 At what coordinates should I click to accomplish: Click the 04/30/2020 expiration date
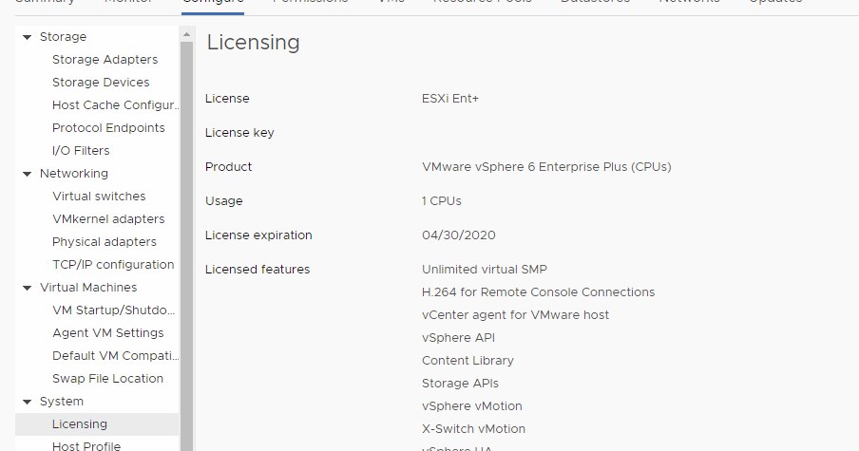click(x=459, y=235)
